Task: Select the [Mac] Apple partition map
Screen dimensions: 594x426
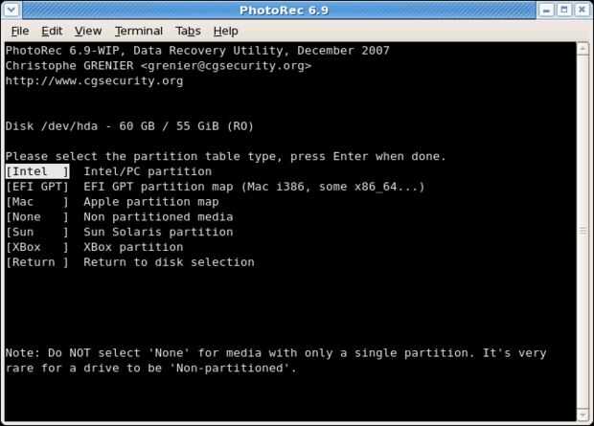Action: [x=37, y=202]
